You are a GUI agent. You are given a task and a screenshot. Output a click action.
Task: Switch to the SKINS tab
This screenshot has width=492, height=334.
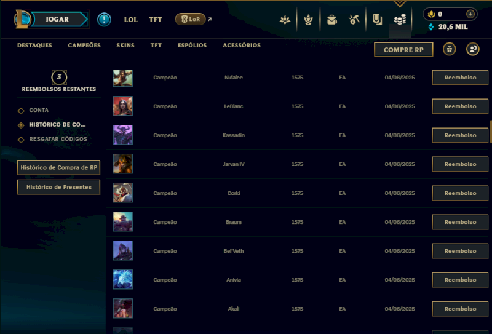125,45
